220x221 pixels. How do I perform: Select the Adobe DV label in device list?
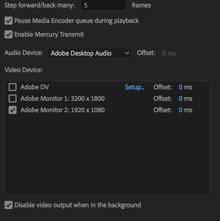coord(35,87)
